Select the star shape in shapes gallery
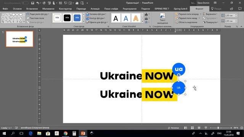Screen dimensions: 244x137 20,22
